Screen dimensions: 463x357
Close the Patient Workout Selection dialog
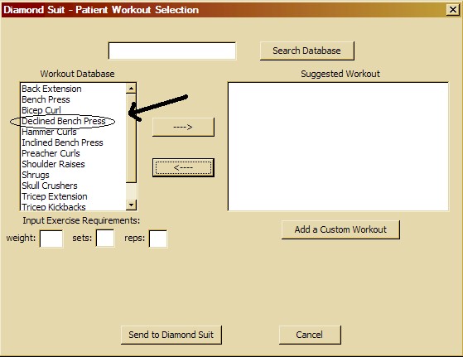coord(453,10)
